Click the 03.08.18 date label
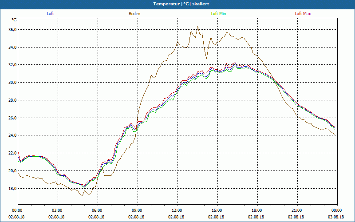The image size is (355, 222). click(336, 217)
